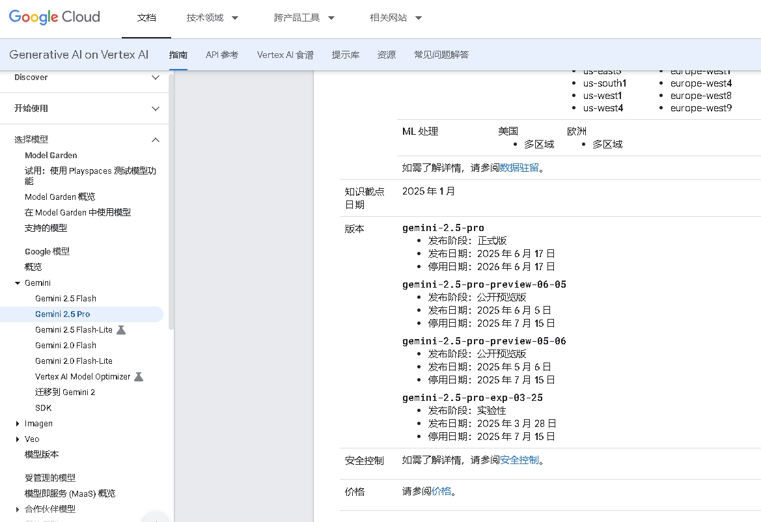Click the 发布阶段：正式版 line
Viewport: 761px width, 522px height.
[467, 241]
